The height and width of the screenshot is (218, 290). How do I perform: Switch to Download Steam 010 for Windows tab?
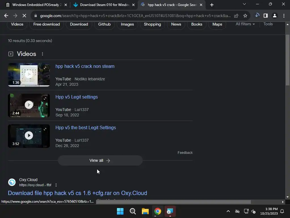coord(105,5)
